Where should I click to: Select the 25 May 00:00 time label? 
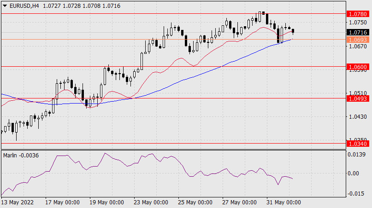(195, 202)
